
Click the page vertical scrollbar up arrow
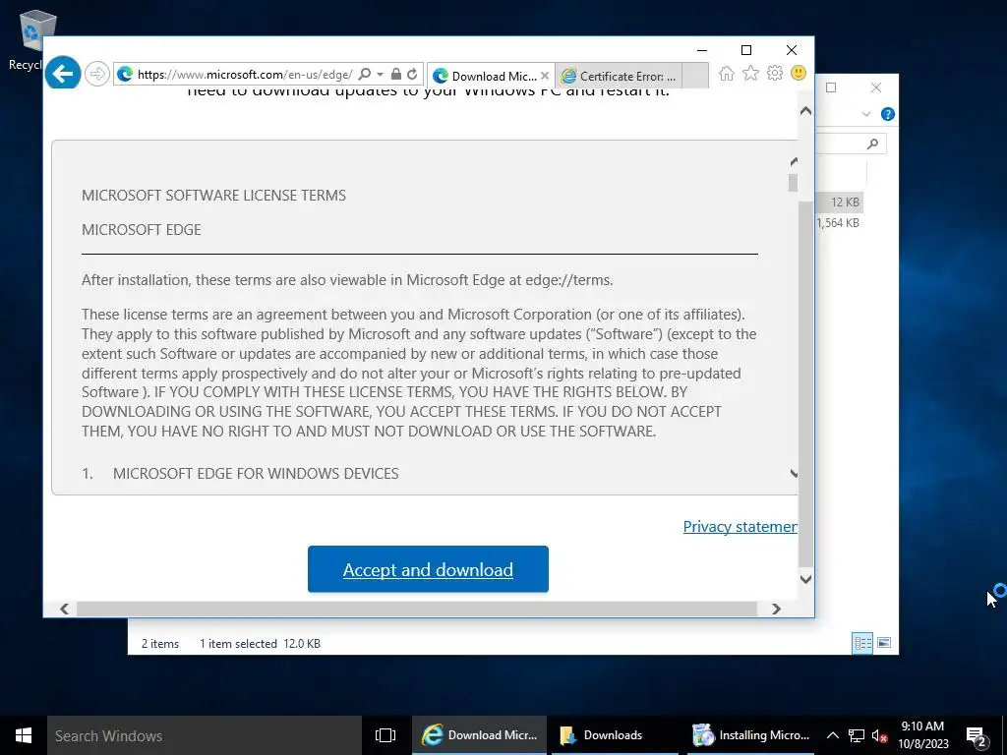click(806, 111)
